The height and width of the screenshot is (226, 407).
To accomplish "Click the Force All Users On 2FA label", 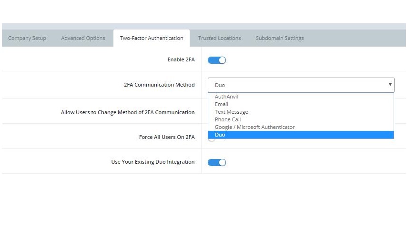I will pyautogui.click(x=166, y=137).
